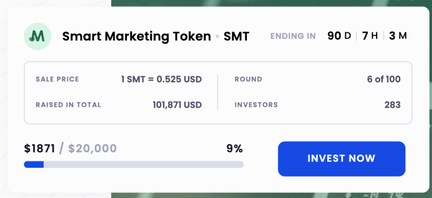The height and width of the screenshot is (198, 432).
Task: Click the ENDING IN label
Action: tap(293, 36)
